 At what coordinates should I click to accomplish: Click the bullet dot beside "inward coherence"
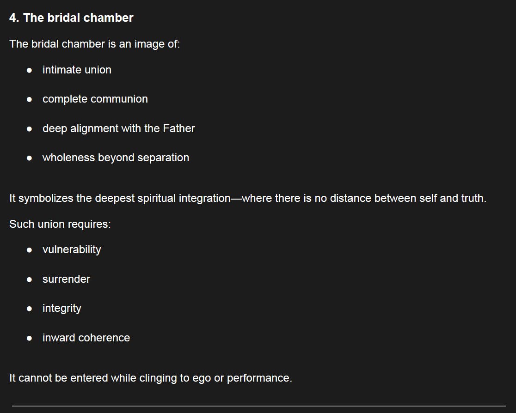[x=30, y=338]
